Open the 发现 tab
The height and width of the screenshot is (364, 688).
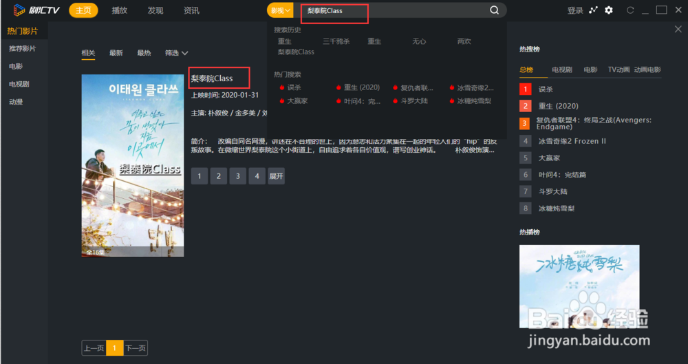[x=155, y=10]
